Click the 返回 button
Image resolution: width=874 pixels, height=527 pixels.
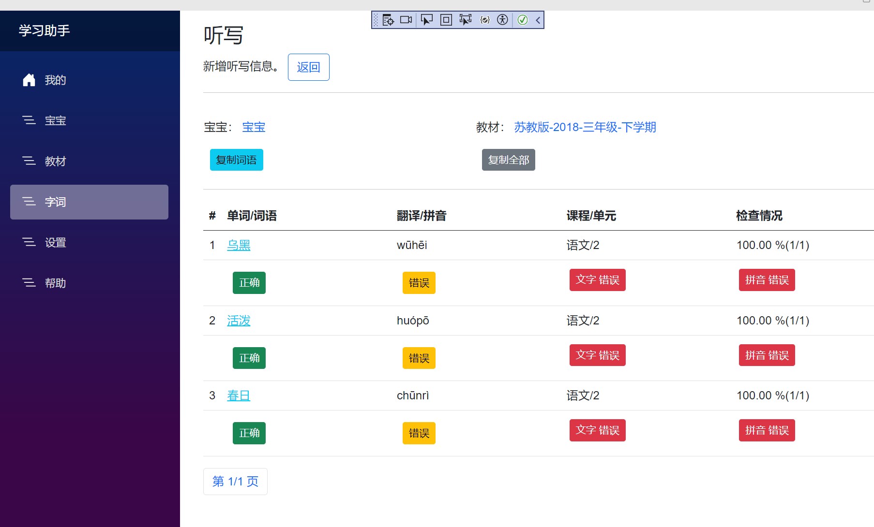[x=308, y=67]
